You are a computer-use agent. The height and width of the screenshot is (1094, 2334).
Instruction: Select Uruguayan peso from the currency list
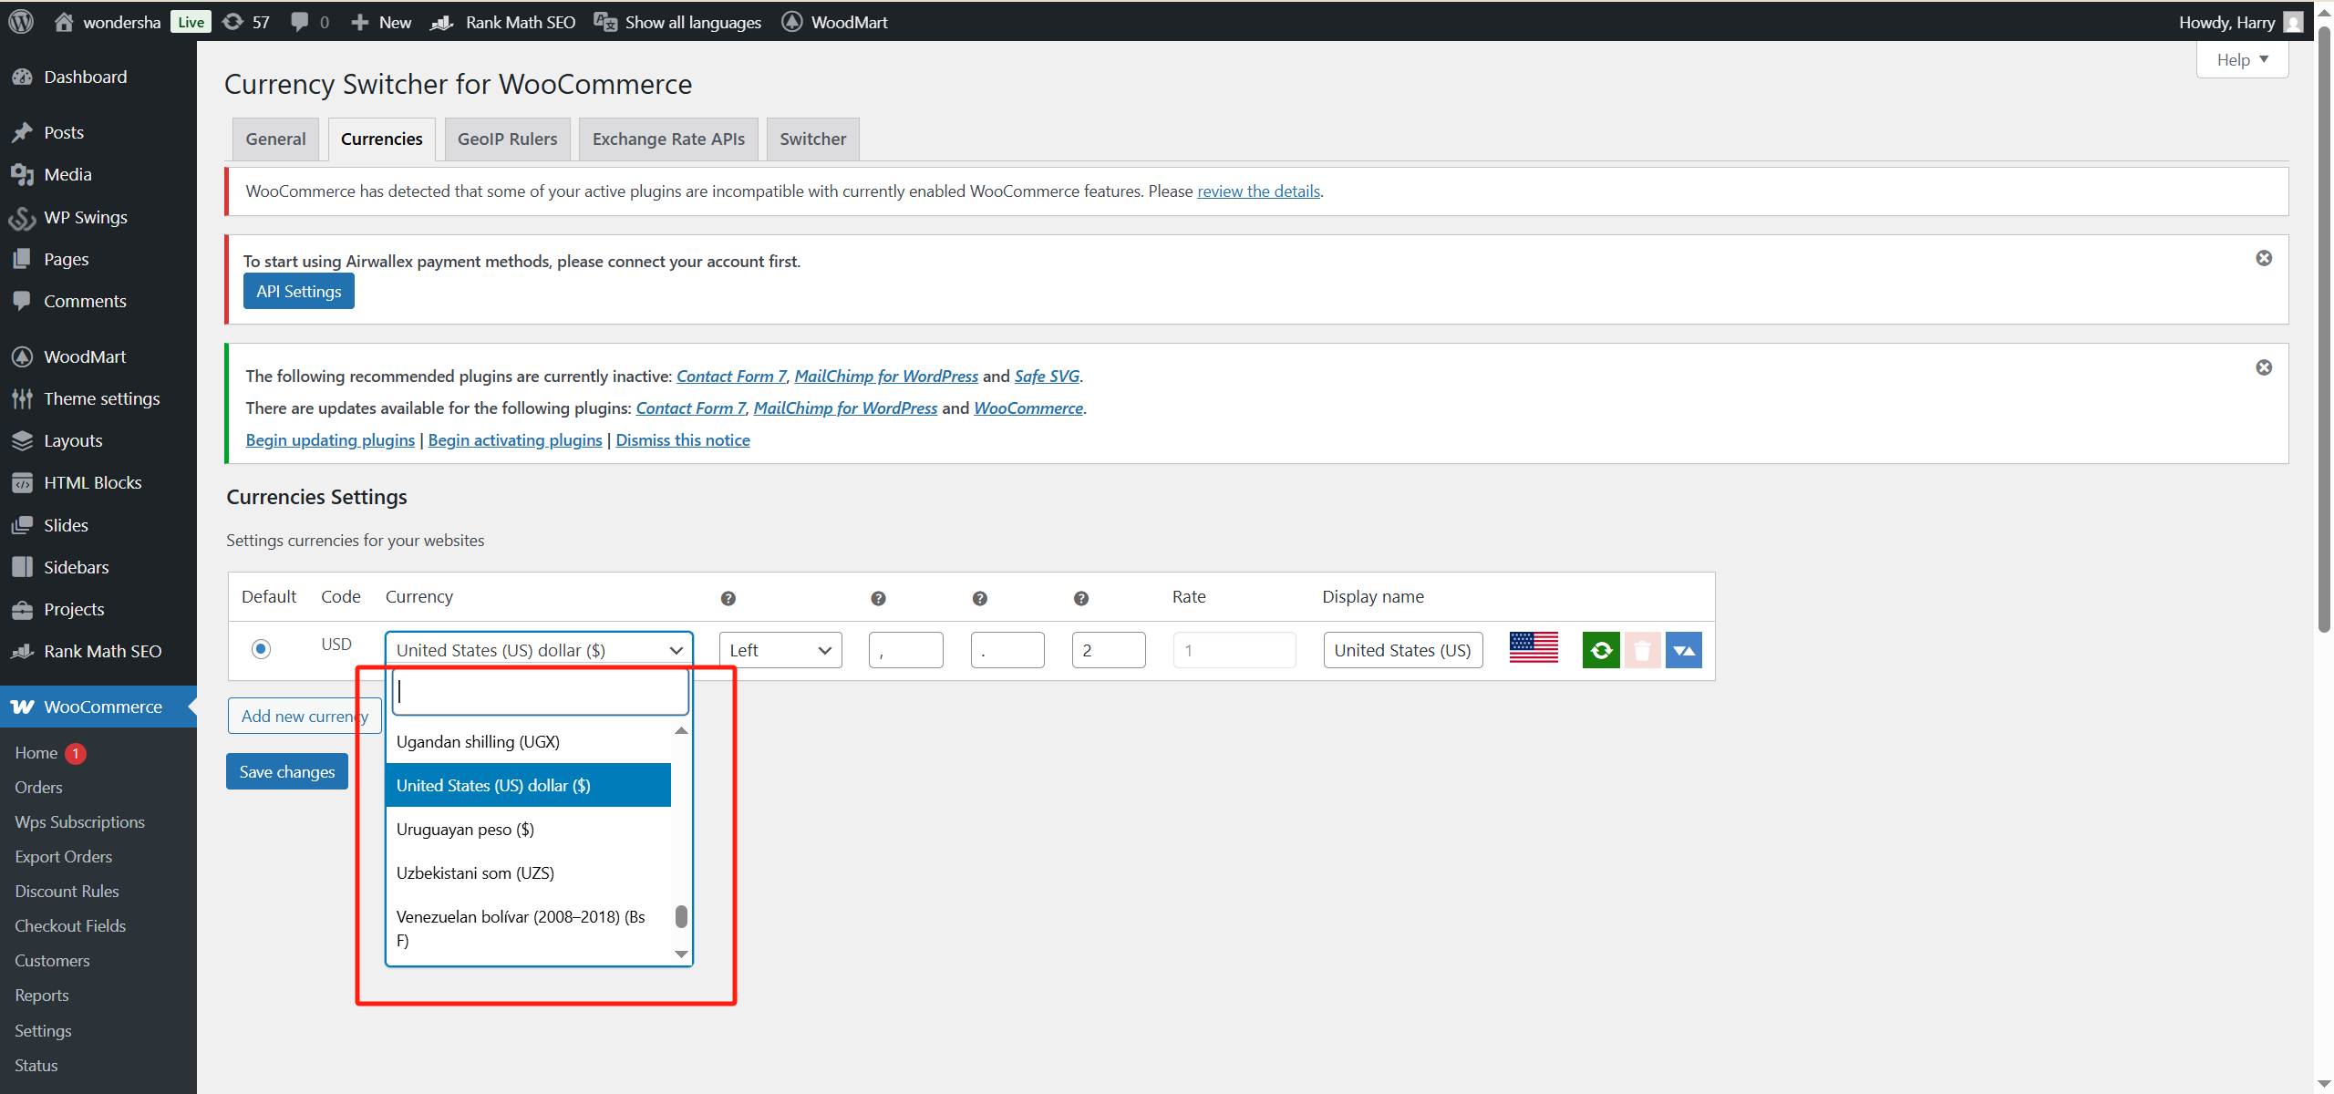(465, 829)
